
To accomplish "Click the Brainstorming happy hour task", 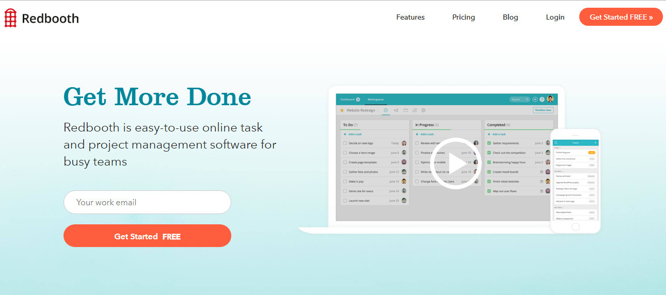I will [x=509, y=162].
